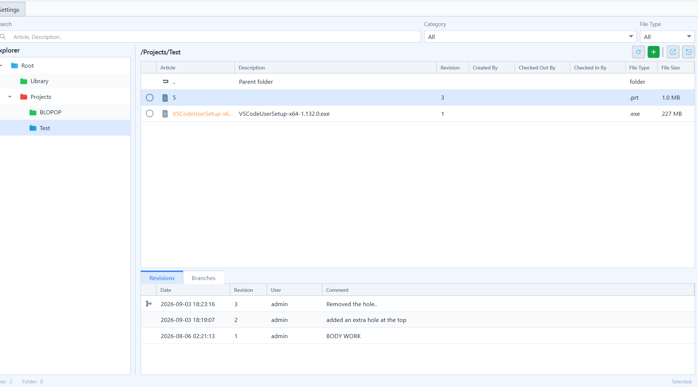This screenshot has height=387, width=698.
Task: Click the 'Folder: 0' status bar entry
Action: click(33, 381)
